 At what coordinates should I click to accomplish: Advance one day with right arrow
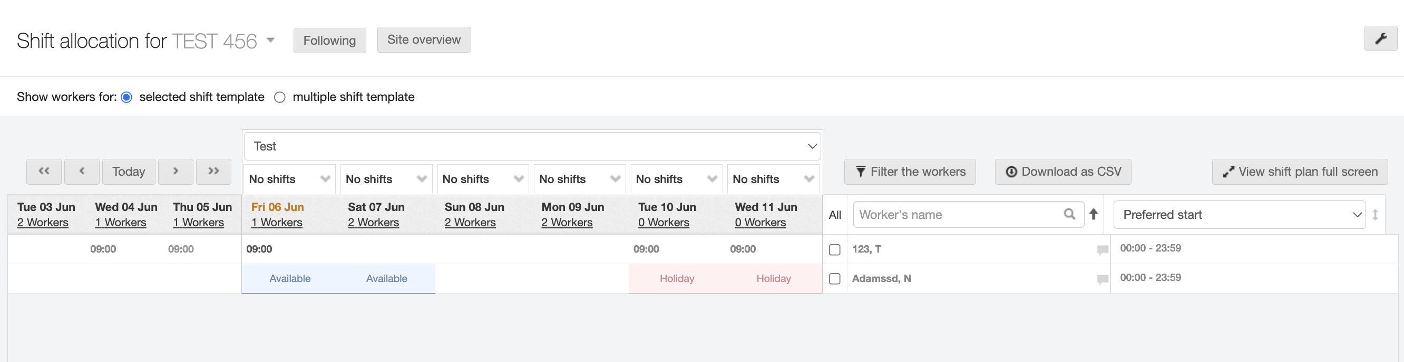175,172
